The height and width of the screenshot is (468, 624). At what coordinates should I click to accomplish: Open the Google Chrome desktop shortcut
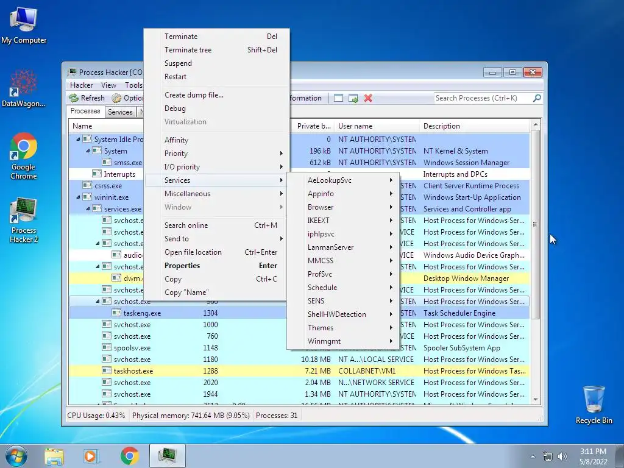tap(24, 156)
